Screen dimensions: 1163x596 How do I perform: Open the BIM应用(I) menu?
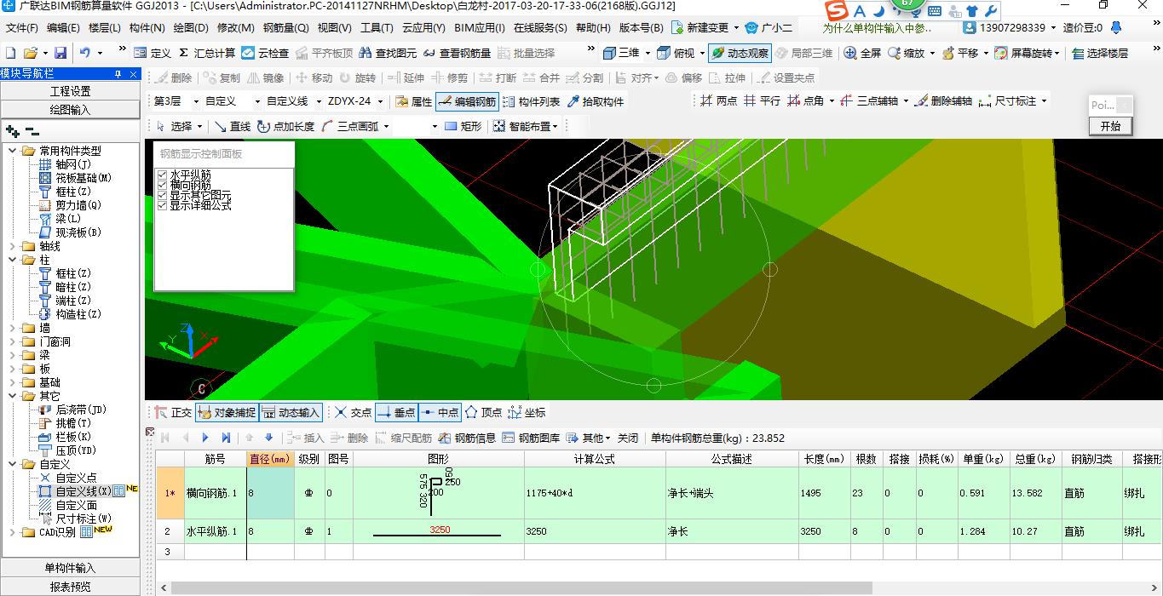[480, 28]
